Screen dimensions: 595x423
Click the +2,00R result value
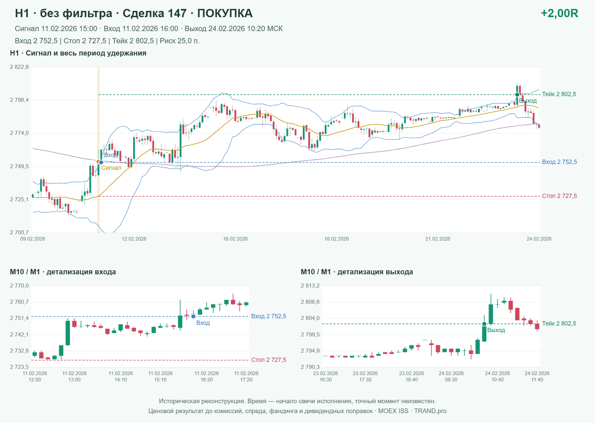559,13
